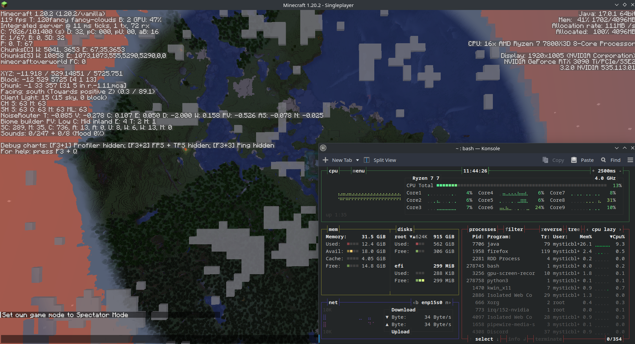Click the Split View icon
The width and height of the screenshot is (635, 344).
[367, 160]
